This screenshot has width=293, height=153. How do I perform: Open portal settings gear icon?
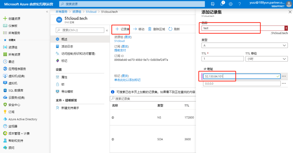tap(231, 4)
